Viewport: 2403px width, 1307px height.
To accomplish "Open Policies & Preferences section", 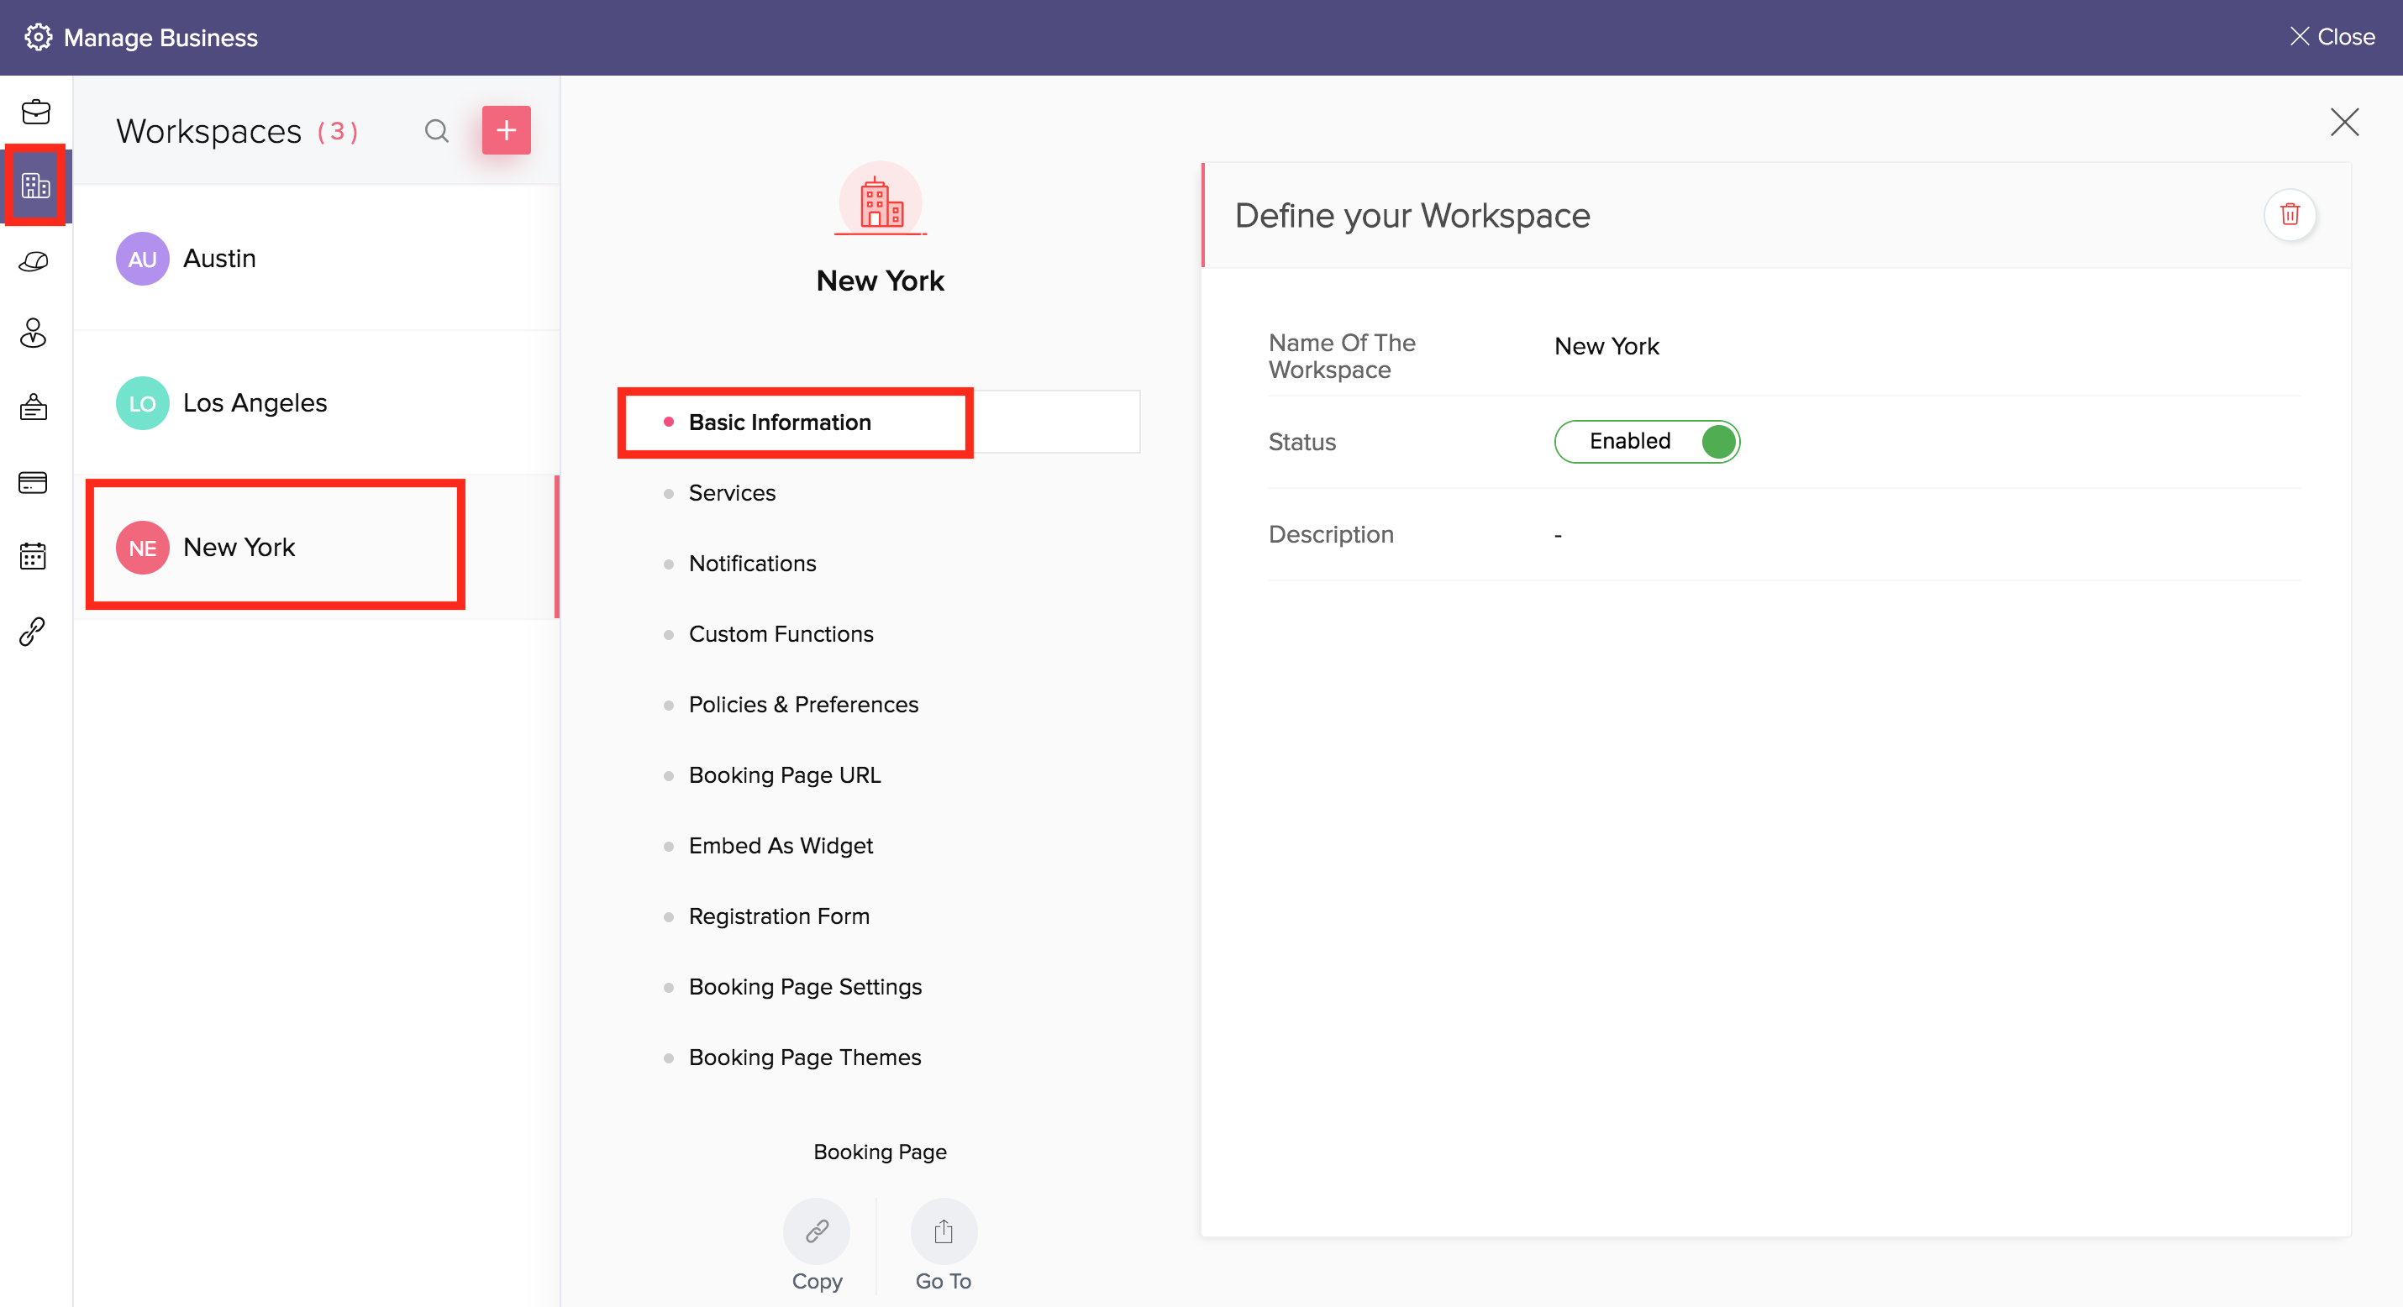I will pyautogui.click(x=803, y=705).
